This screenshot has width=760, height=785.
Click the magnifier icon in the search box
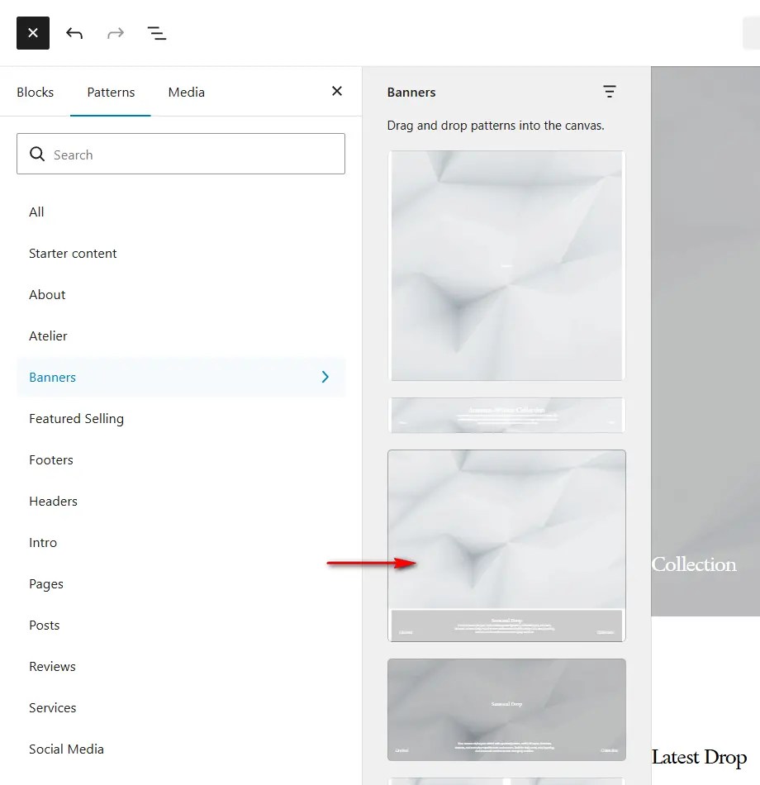37,155
